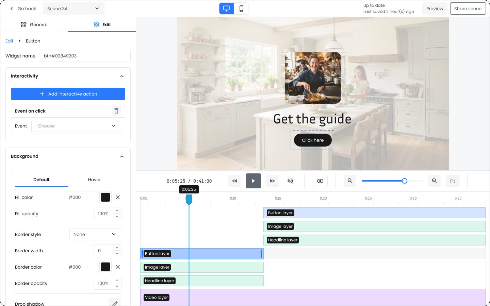This screenshot has width=490, height=306.
Task: Click the Share scene button
Action: click(468, 8)
